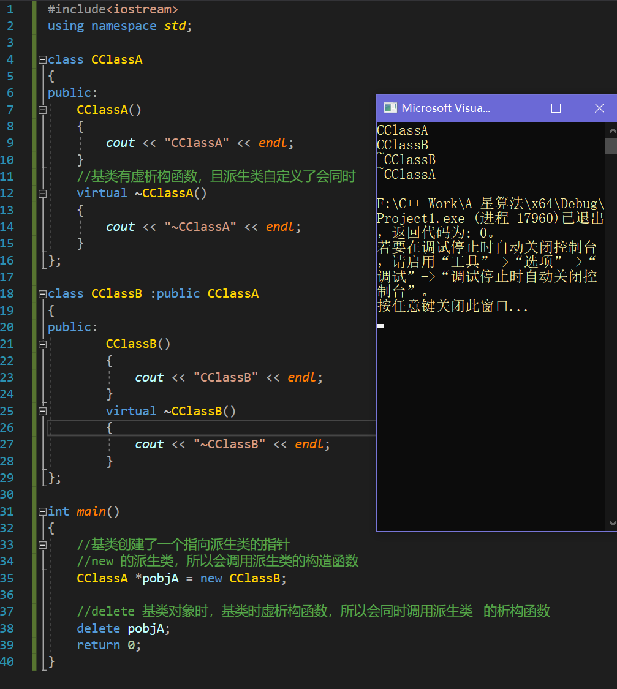Click 'delete pobjA;' on line 38
The height and width of the screenshot is (689, 617).
coord(124,628)
